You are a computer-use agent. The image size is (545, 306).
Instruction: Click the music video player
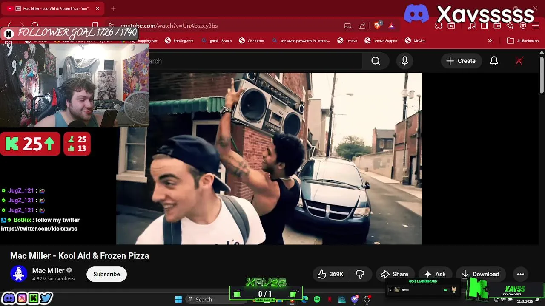269,159
